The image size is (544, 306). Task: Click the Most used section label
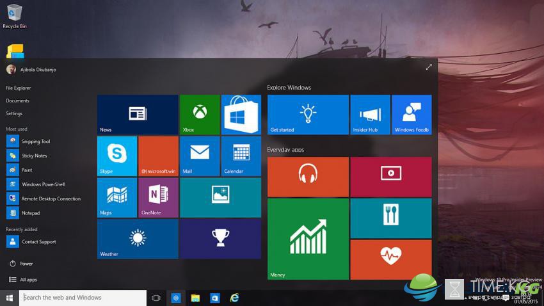[x=17, y=129]
